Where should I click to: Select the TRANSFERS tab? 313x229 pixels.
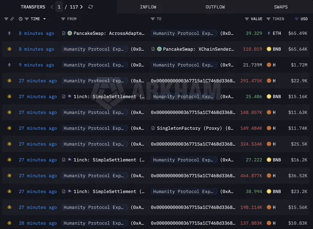click(x=33, y=7)
